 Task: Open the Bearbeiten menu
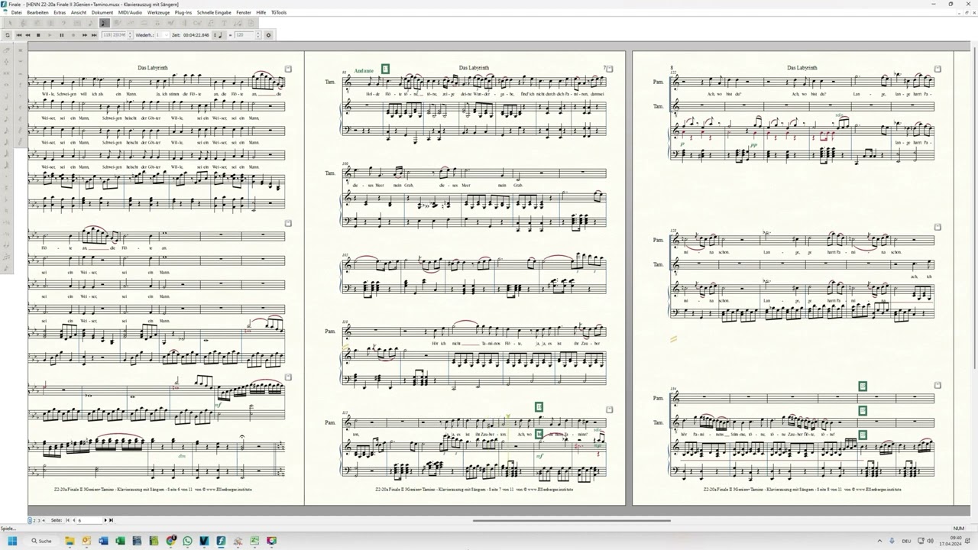coord(37,13)
